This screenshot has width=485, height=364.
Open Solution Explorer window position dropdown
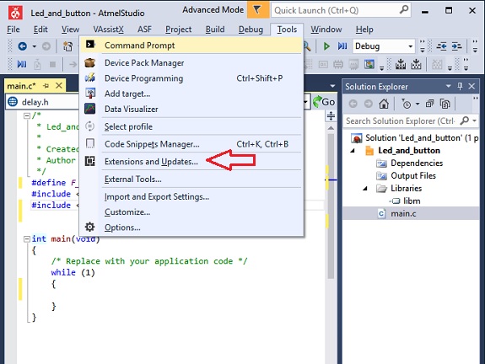[x=448, y=87]
